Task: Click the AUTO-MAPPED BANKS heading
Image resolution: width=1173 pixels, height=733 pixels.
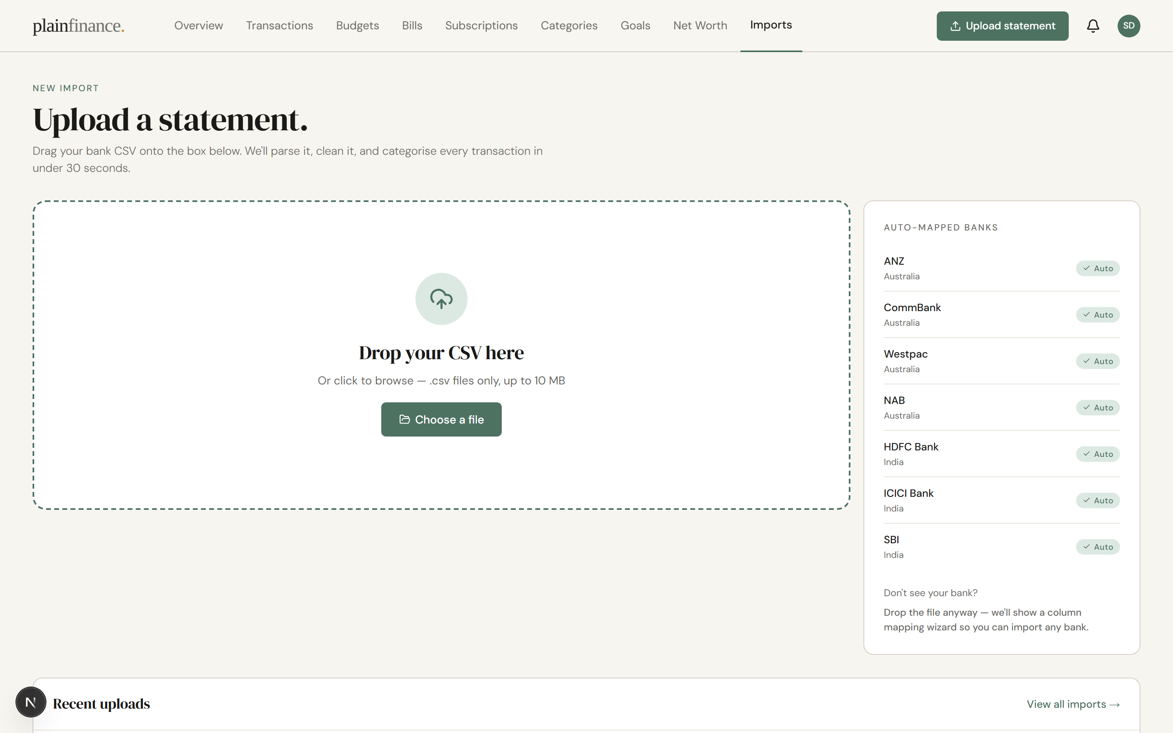Action: pyautogui.click(x=940, y=227)
